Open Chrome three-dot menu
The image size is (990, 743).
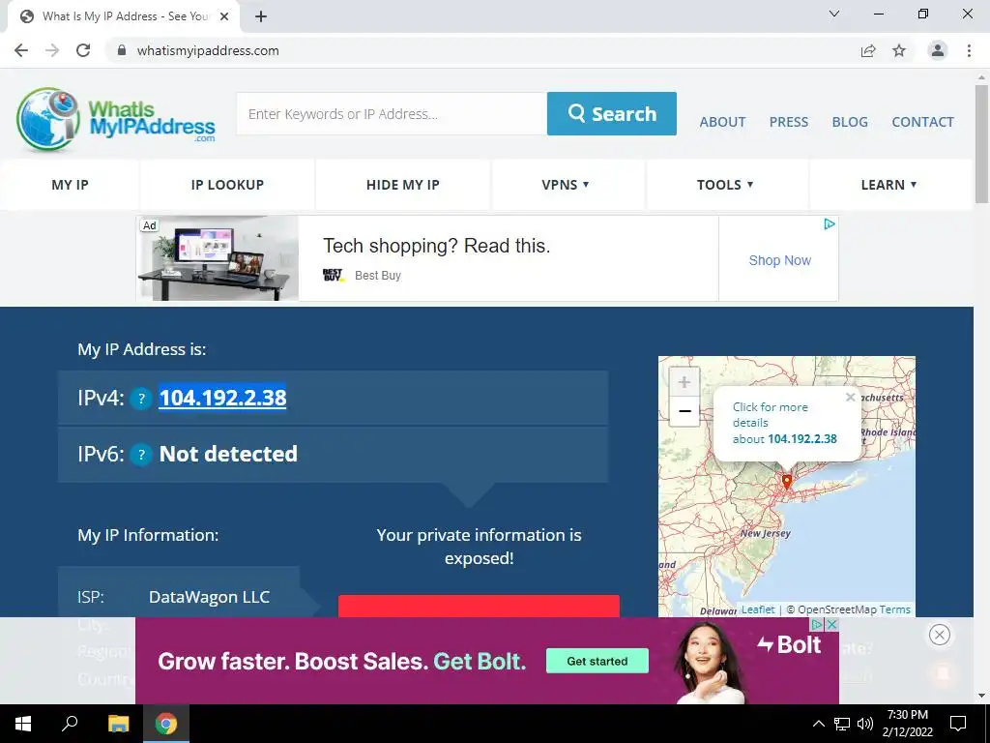[969, 50]
